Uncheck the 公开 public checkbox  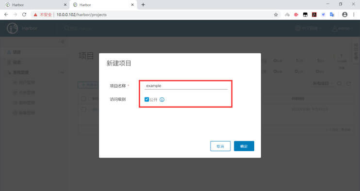click(x=147, y=99)
